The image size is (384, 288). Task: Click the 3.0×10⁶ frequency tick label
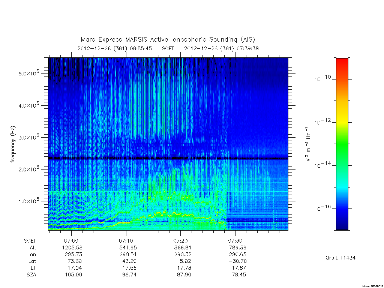click(28, 136)
